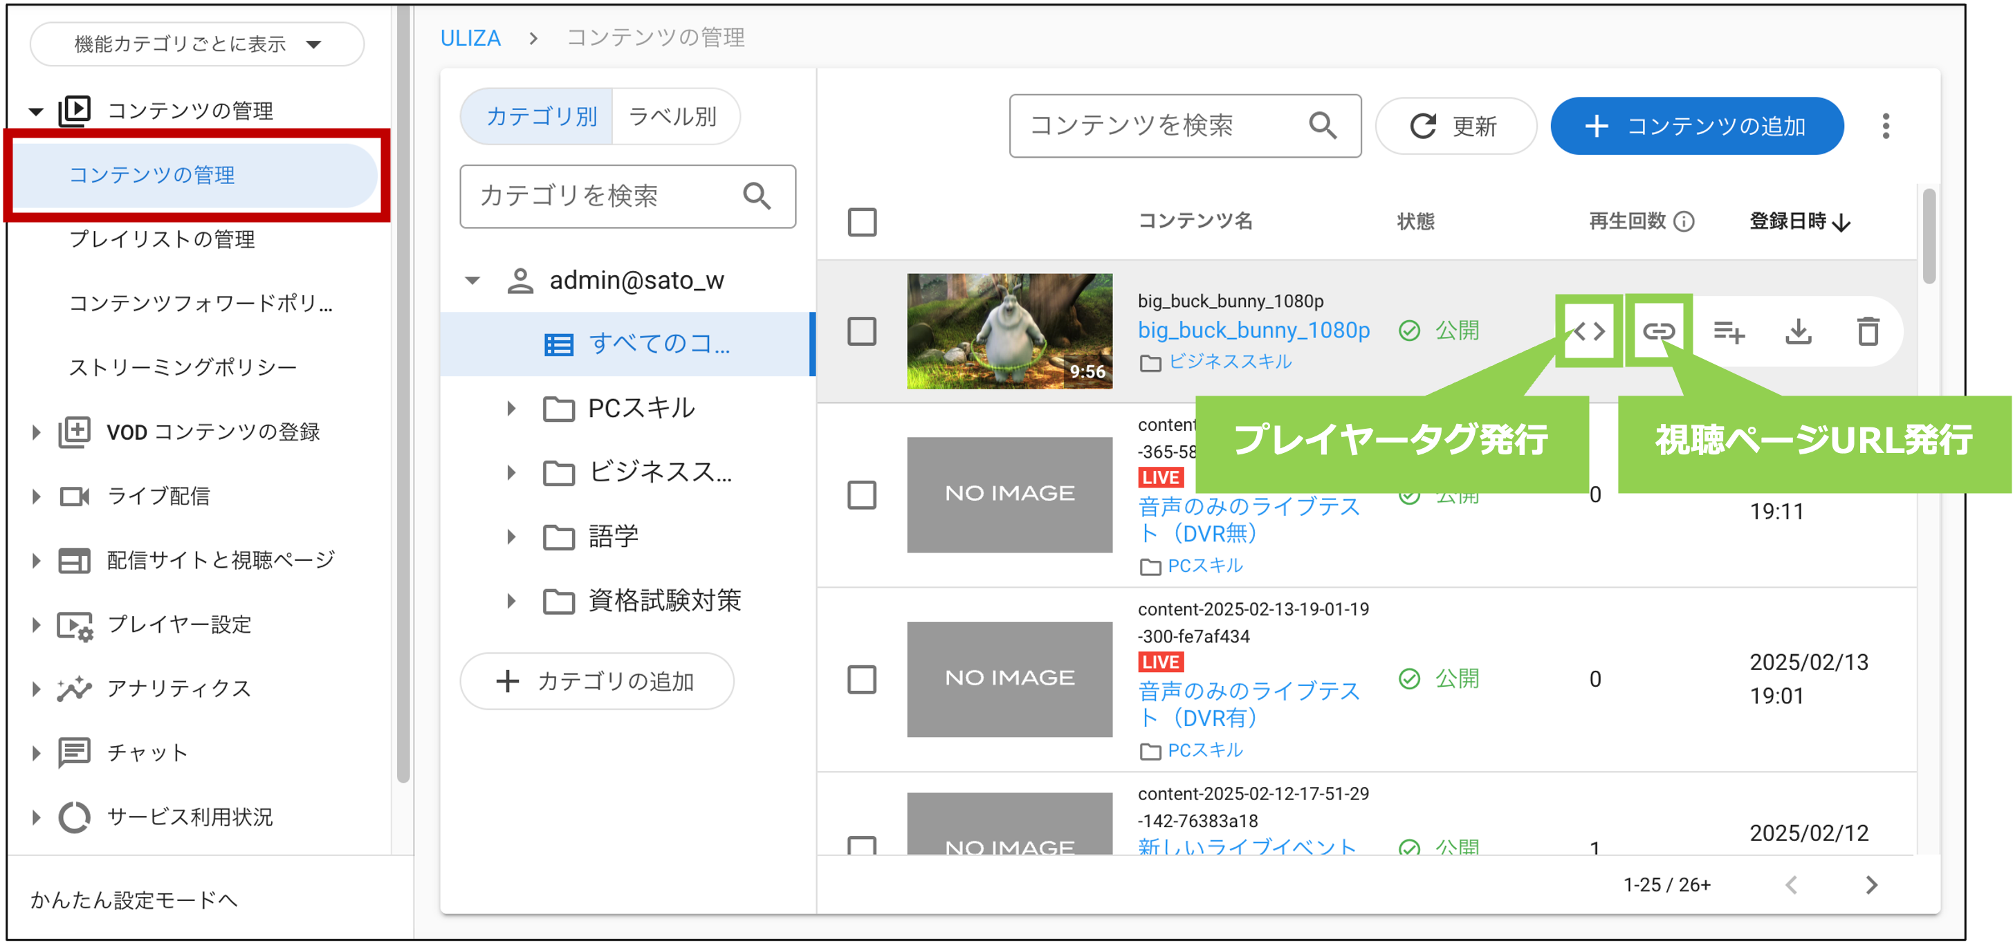Open big_buck_bunny_1080p content link
The height and width of the screenshot is (944, 2013).
[1253, 331]
